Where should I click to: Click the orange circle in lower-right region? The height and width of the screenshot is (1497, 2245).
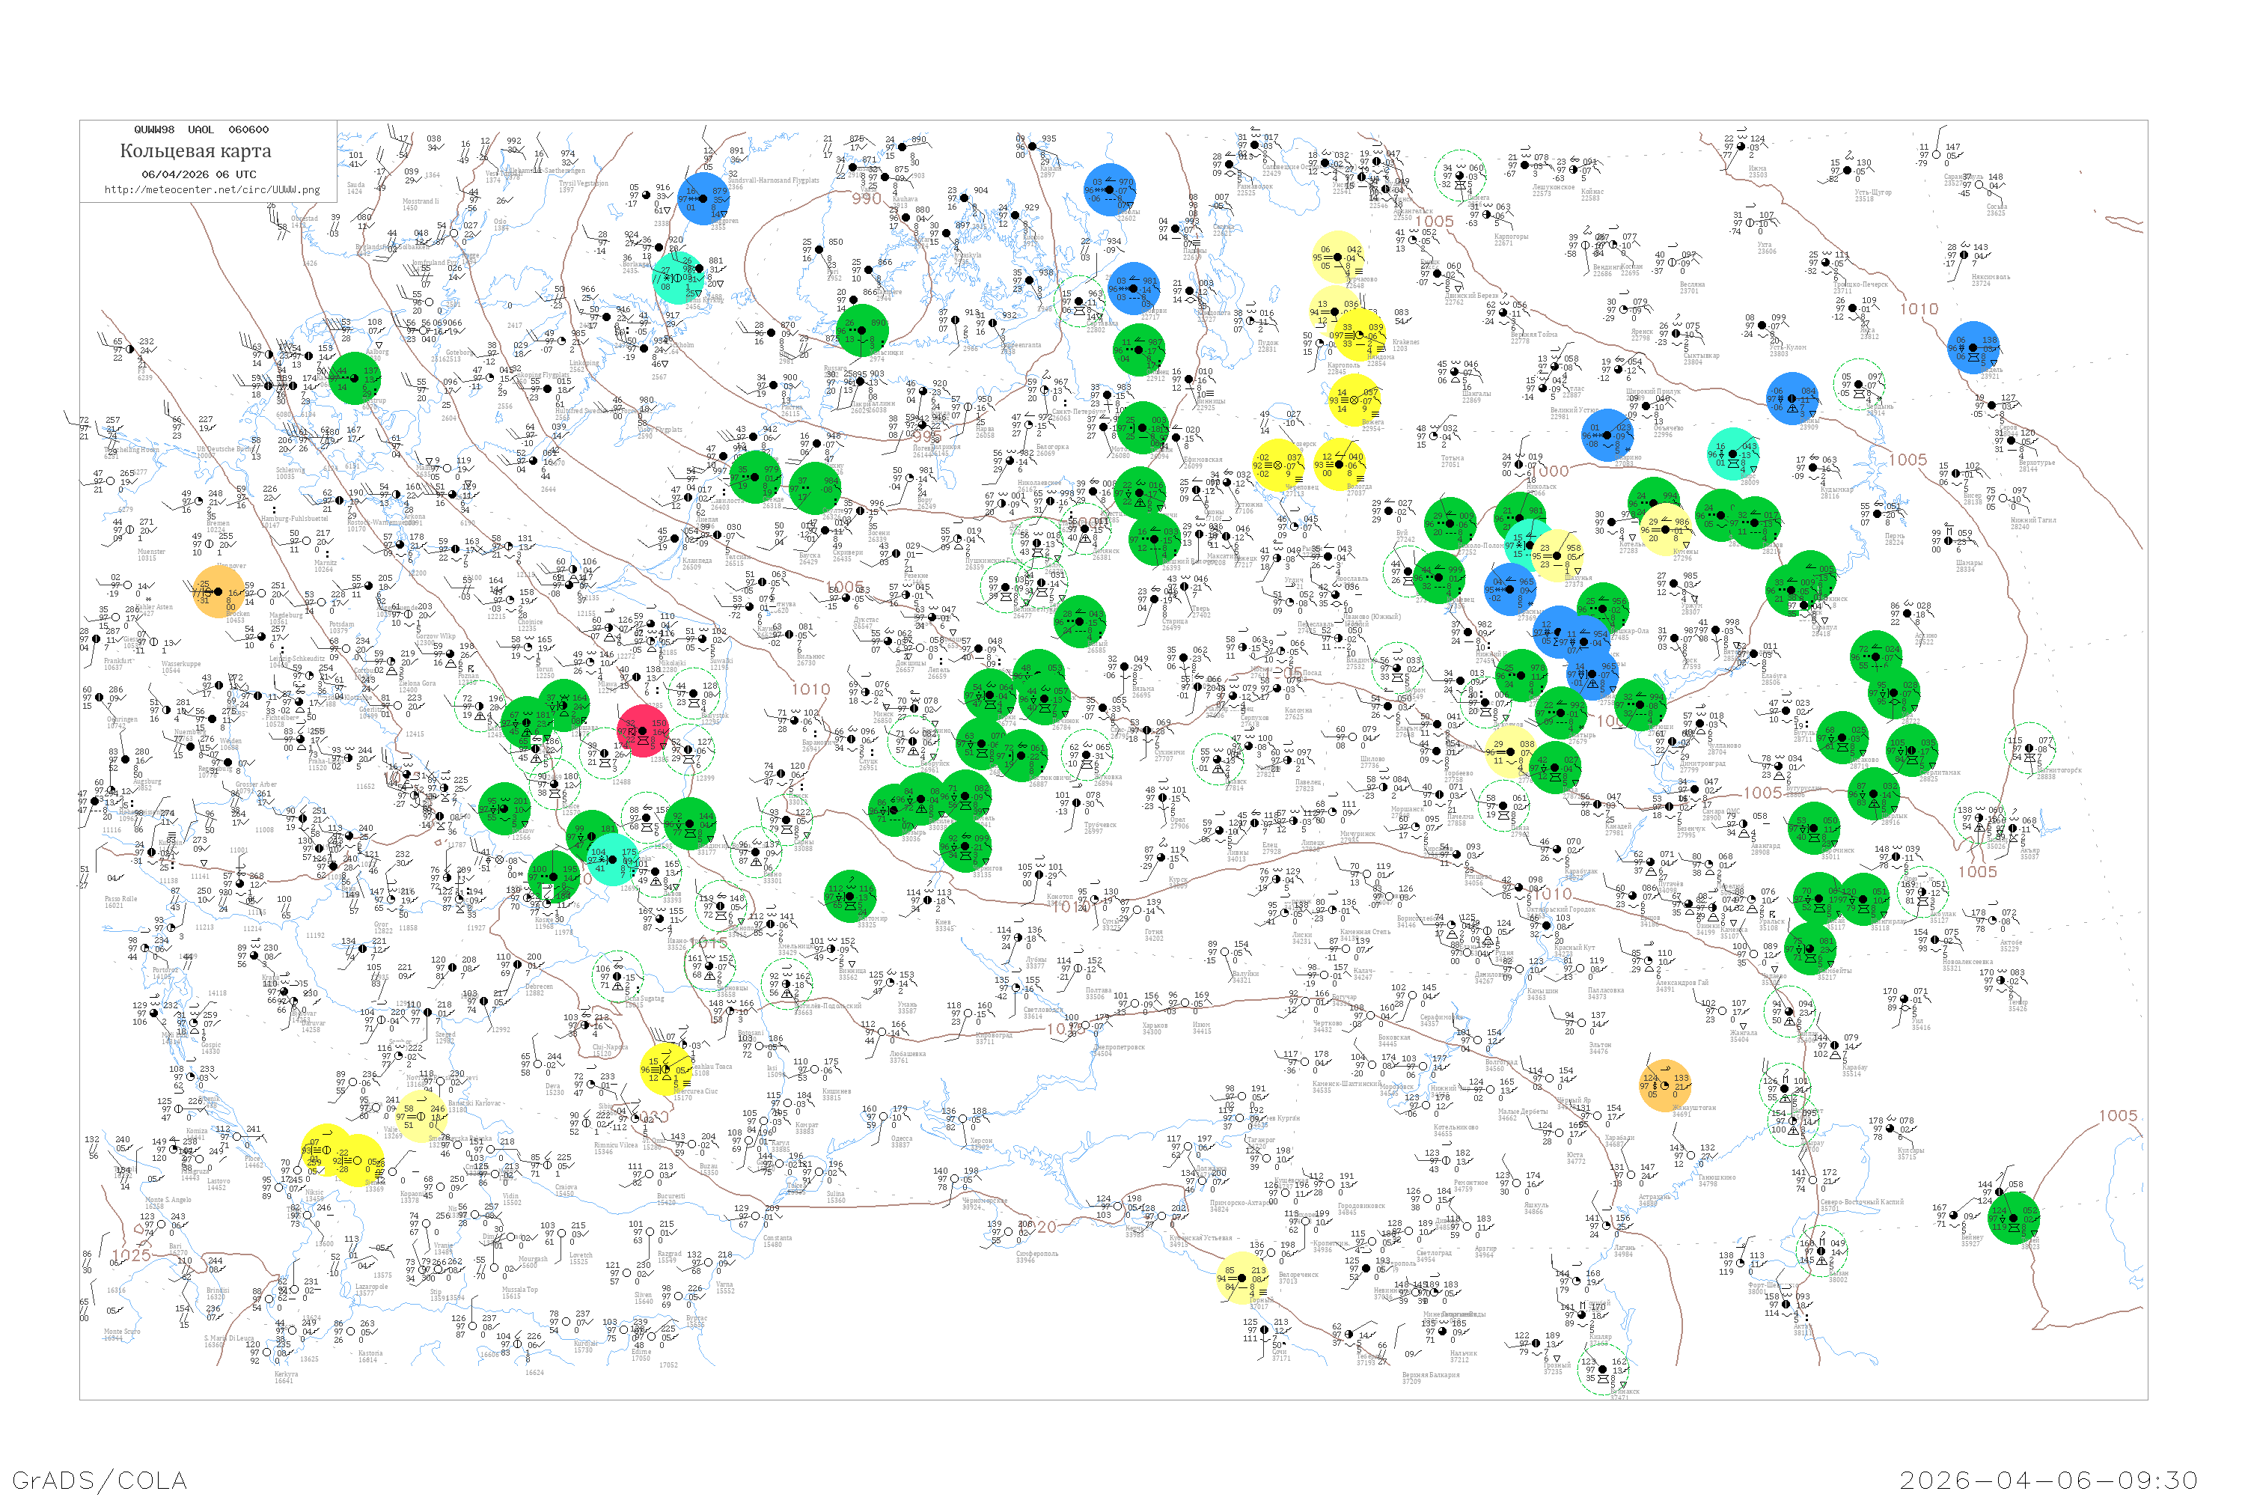click(x=1666, y=1085)
